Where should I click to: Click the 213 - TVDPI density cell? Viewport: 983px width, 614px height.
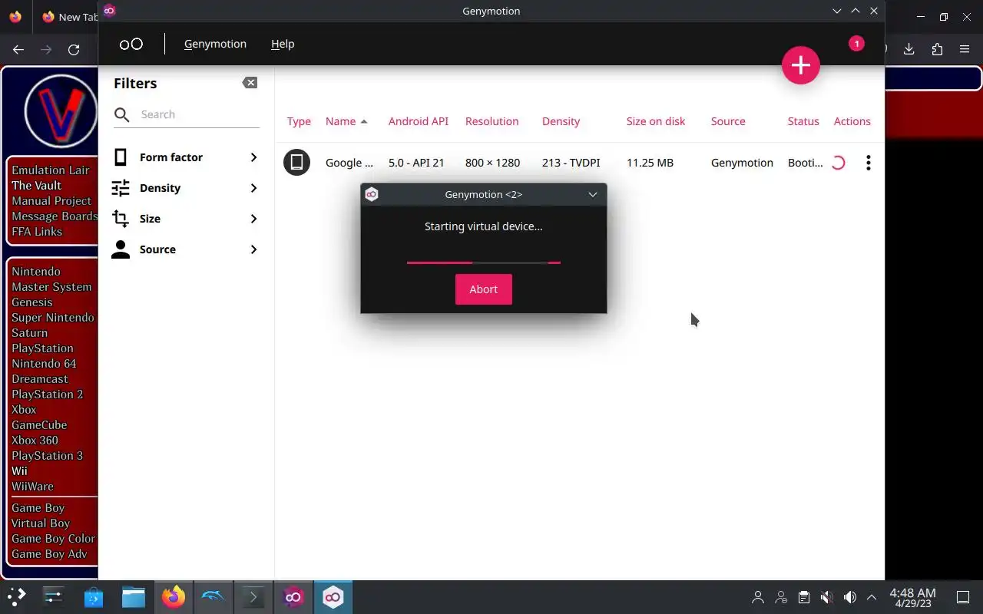pos(571,163)
